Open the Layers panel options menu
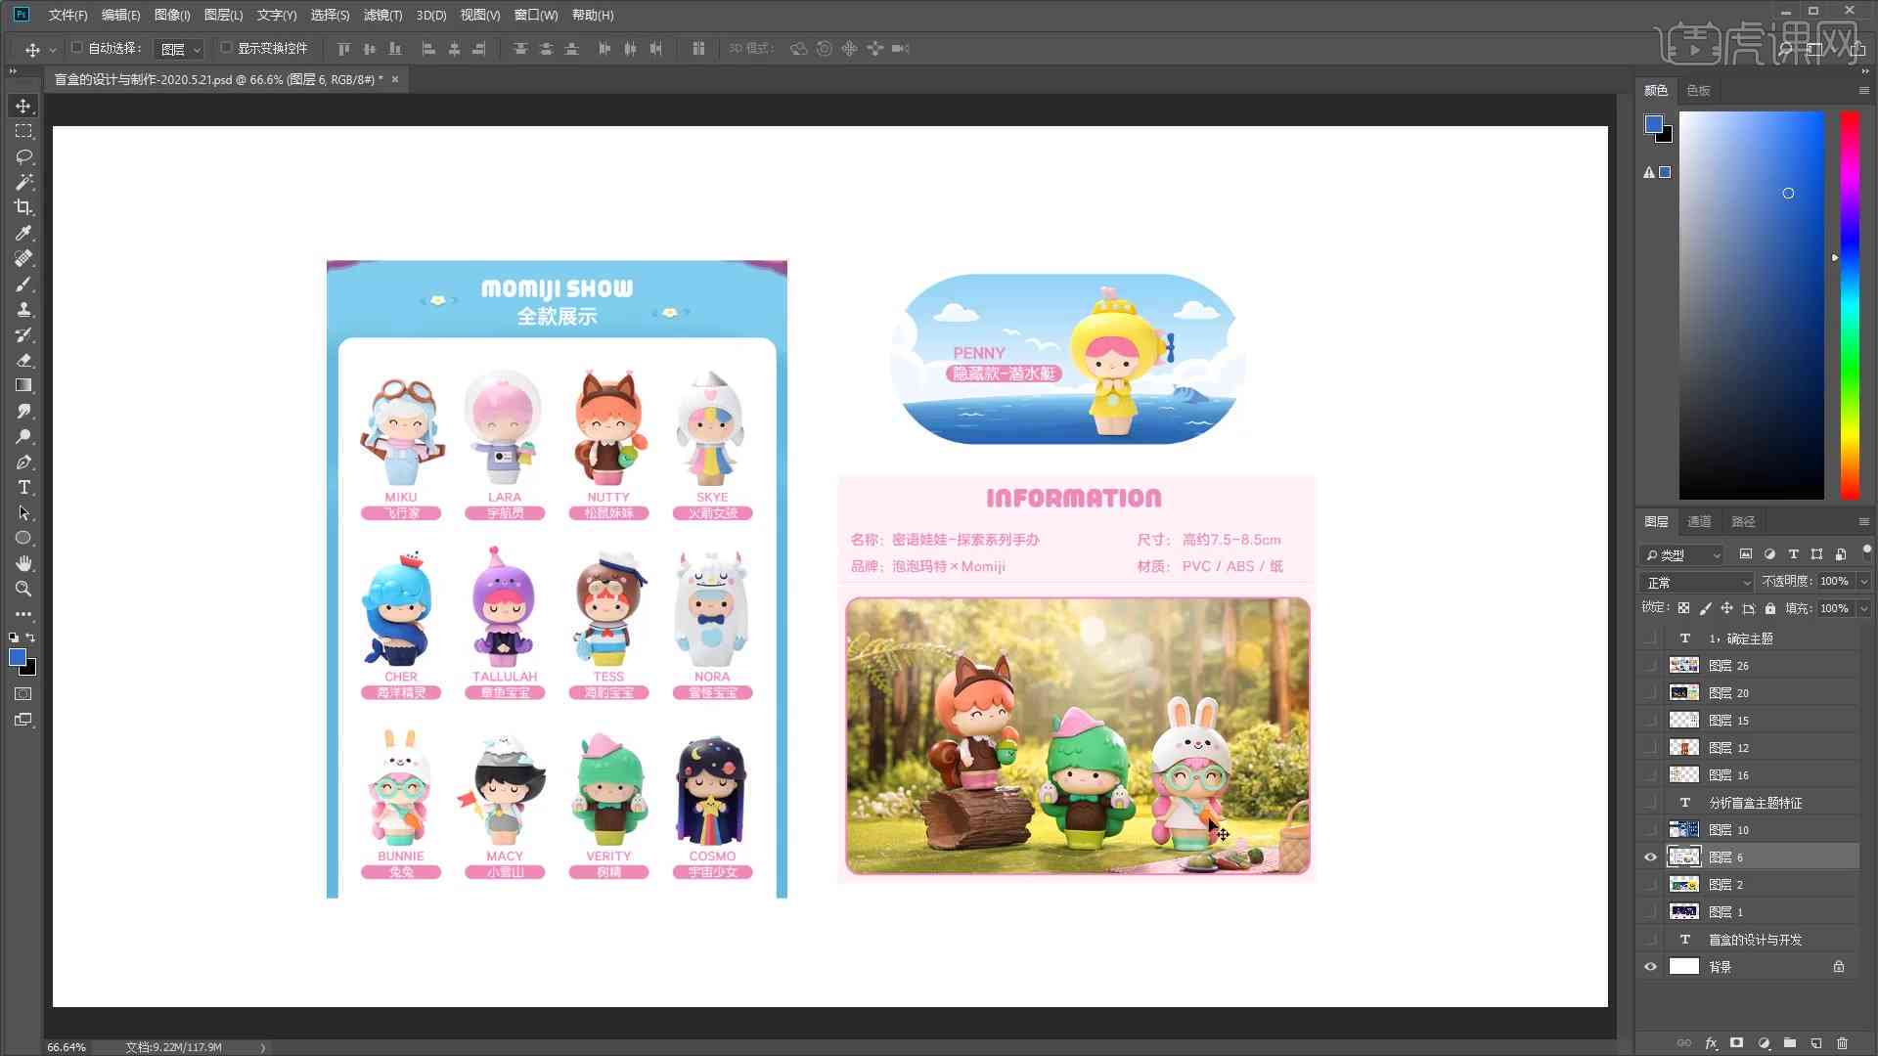The image size is (1878, 1056). [x=1863, y=522]
